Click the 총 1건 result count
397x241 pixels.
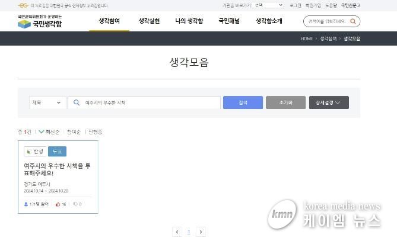tap(24, 131)
